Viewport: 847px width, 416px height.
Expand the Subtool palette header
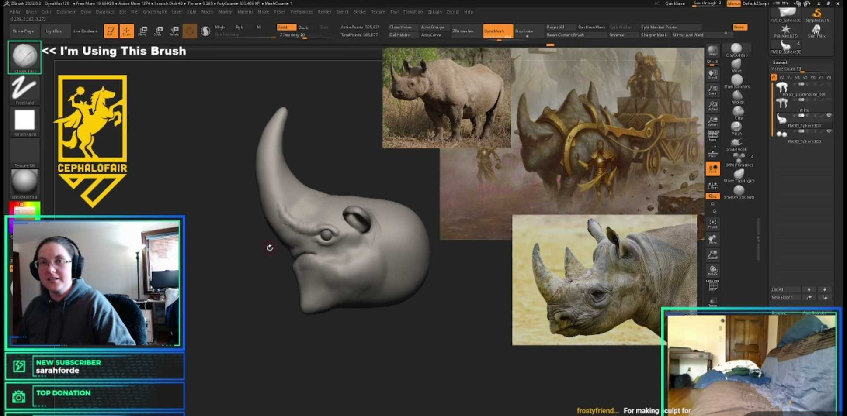click(780, 62)
